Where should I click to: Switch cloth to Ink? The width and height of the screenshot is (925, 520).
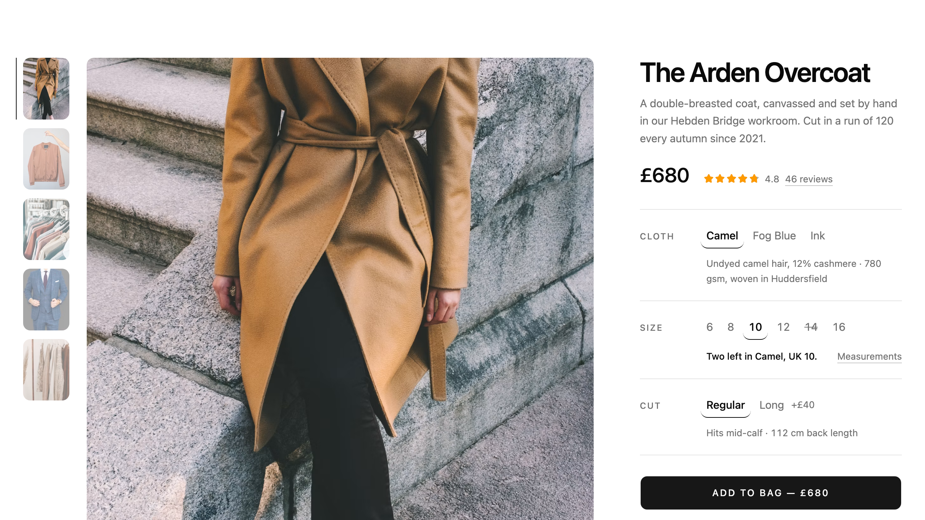(817, 236)
